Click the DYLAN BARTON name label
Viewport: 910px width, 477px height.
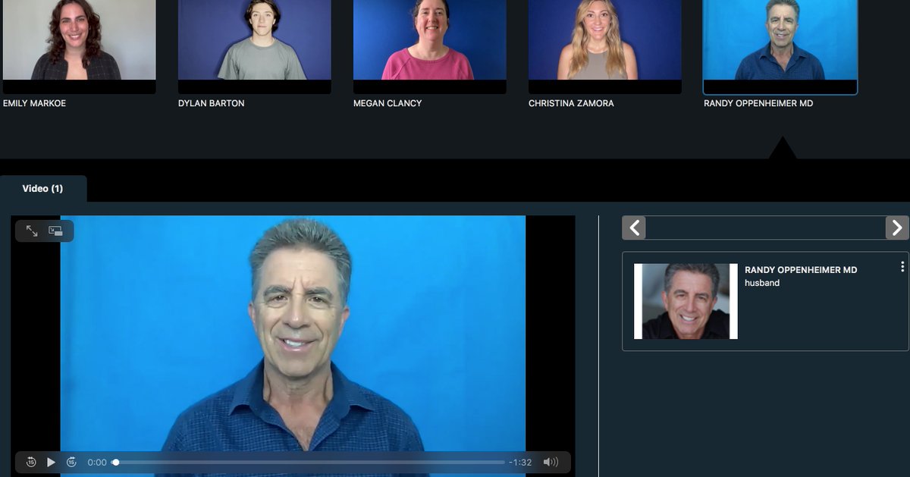coord(212,103)
